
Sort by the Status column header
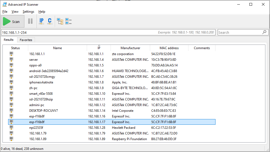(x=15, y=48)
